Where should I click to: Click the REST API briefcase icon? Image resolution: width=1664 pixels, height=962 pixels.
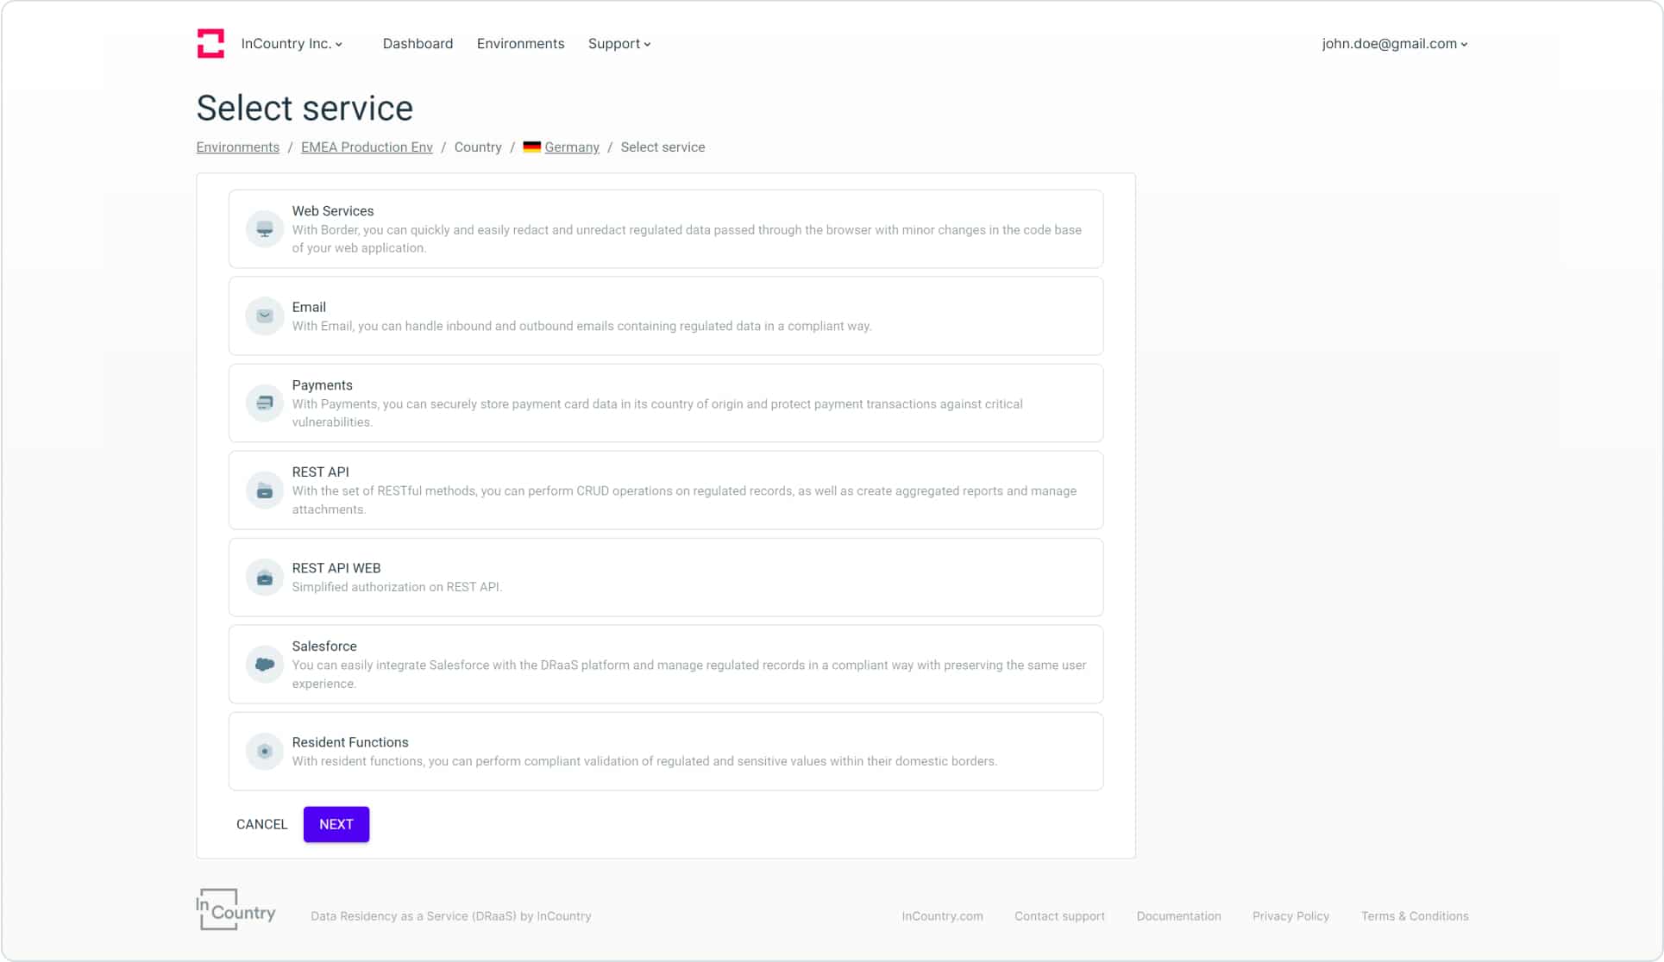tap(264, 490)
